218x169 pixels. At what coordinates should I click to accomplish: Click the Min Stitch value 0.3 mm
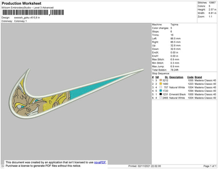[x=175, y=63]
